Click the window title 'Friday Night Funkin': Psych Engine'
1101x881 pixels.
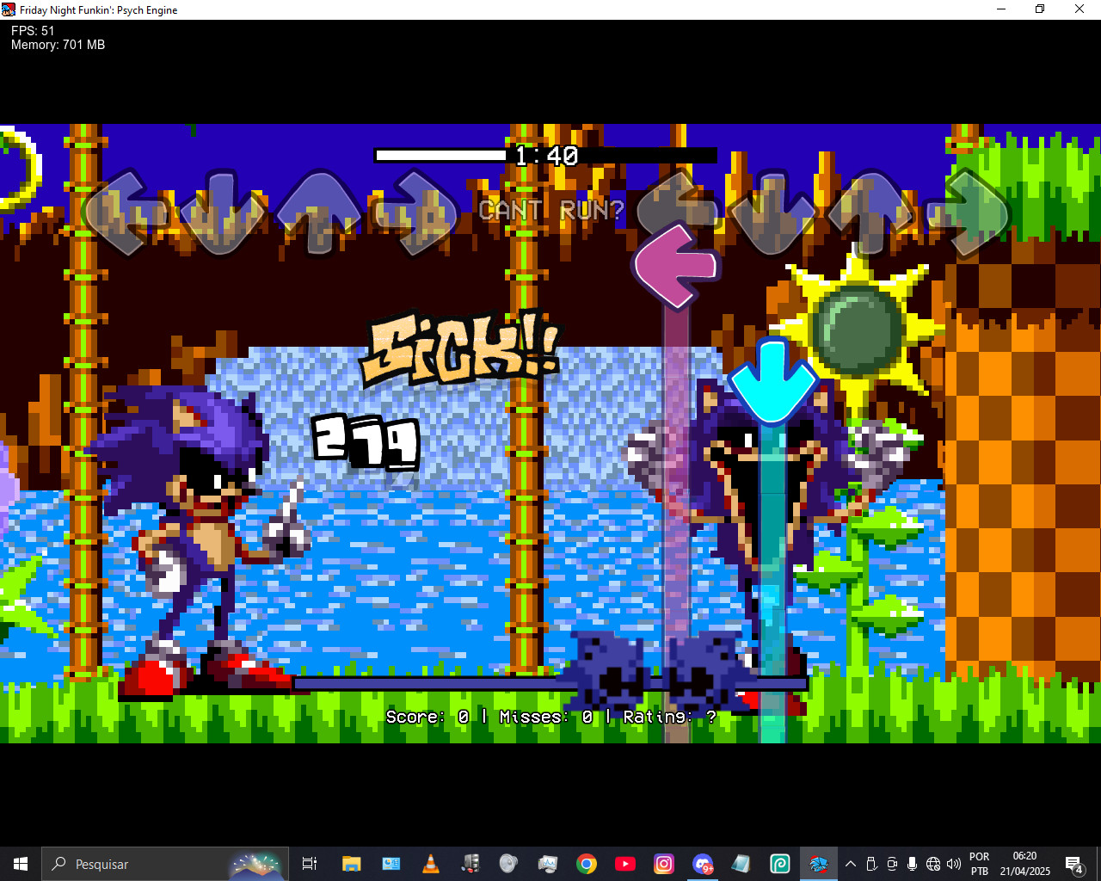click(x=99, y=9)
